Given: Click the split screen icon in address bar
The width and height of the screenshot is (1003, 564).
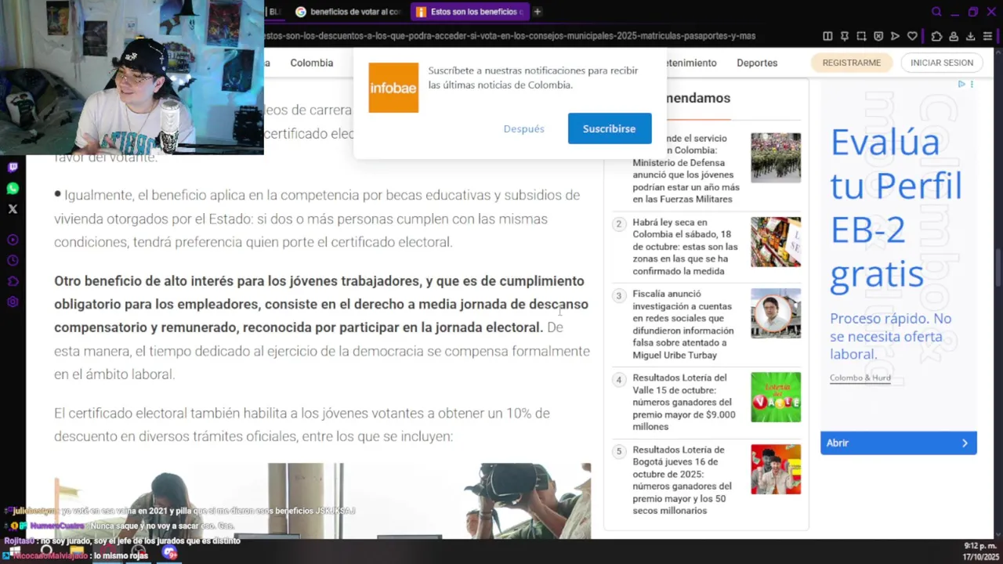Looking at the screenshot, I should pos(827,36).
